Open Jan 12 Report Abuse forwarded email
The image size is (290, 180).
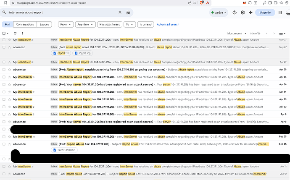145,174
